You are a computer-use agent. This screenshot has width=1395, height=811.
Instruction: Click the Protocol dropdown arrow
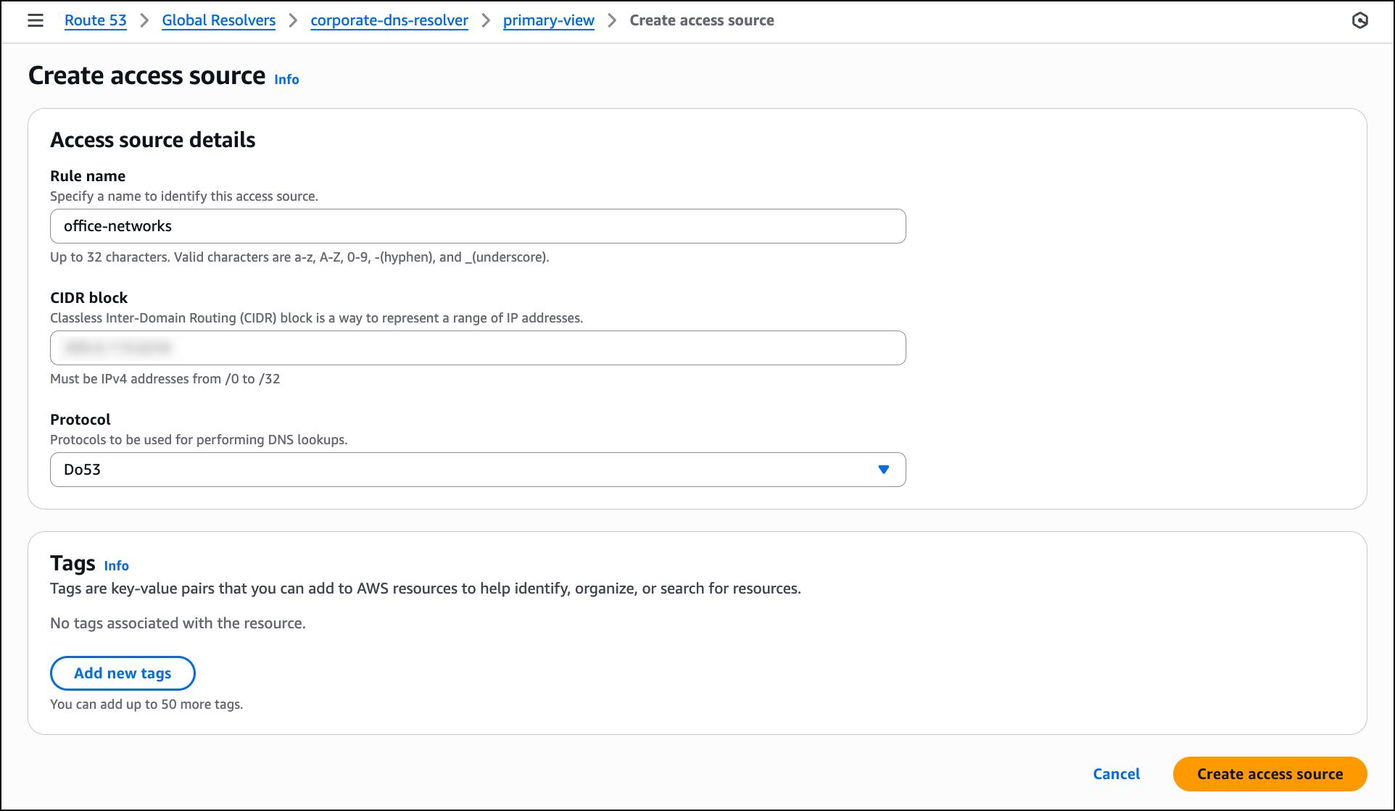pos(883,470)
